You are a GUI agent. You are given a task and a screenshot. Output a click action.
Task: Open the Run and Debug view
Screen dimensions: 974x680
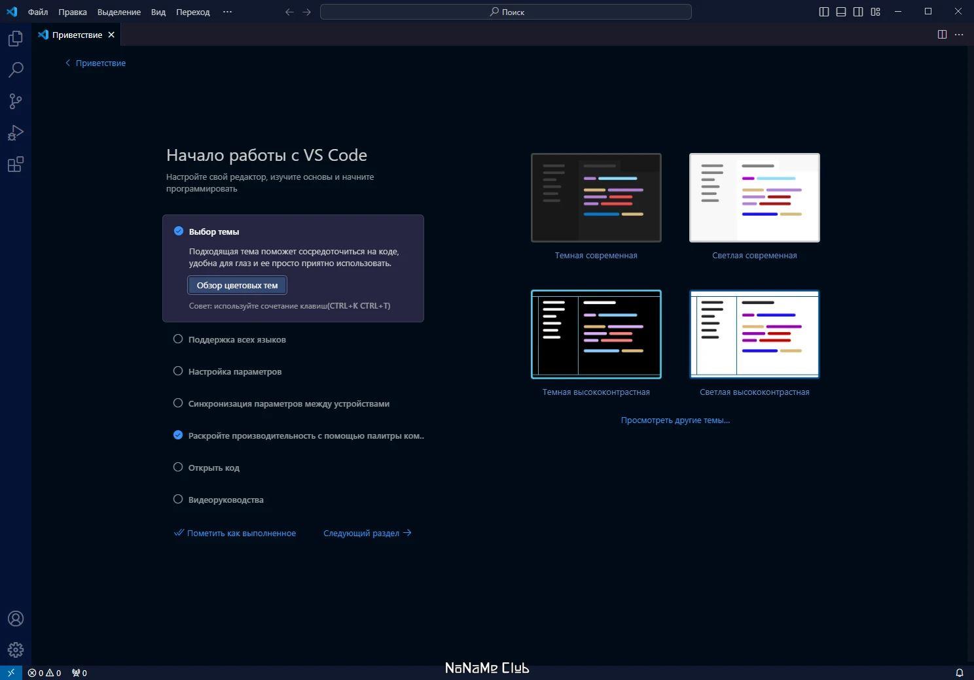point(16,133)
